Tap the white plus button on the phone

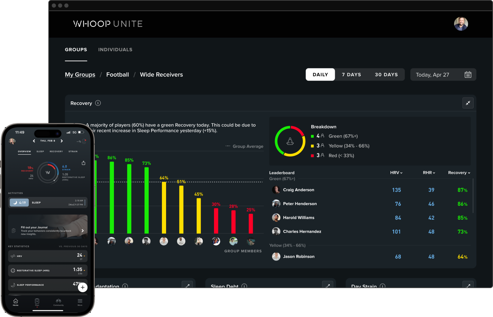(x=83, y=287)
